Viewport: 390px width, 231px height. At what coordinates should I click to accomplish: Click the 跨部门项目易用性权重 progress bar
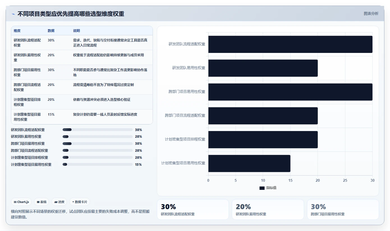98,144
